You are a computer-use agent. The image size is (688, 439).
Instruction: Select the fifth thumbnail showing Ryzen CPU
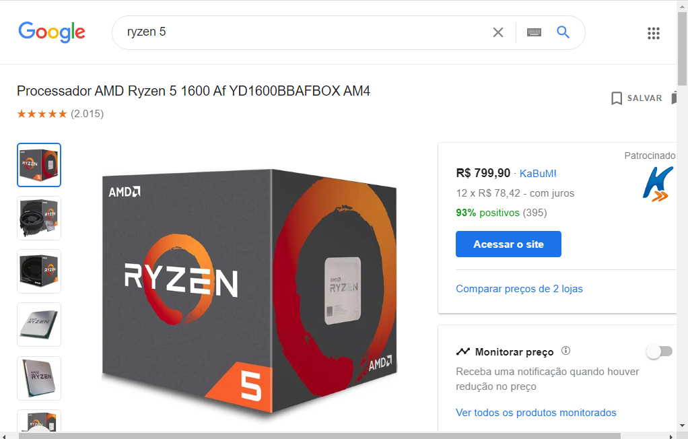[39, 378]
